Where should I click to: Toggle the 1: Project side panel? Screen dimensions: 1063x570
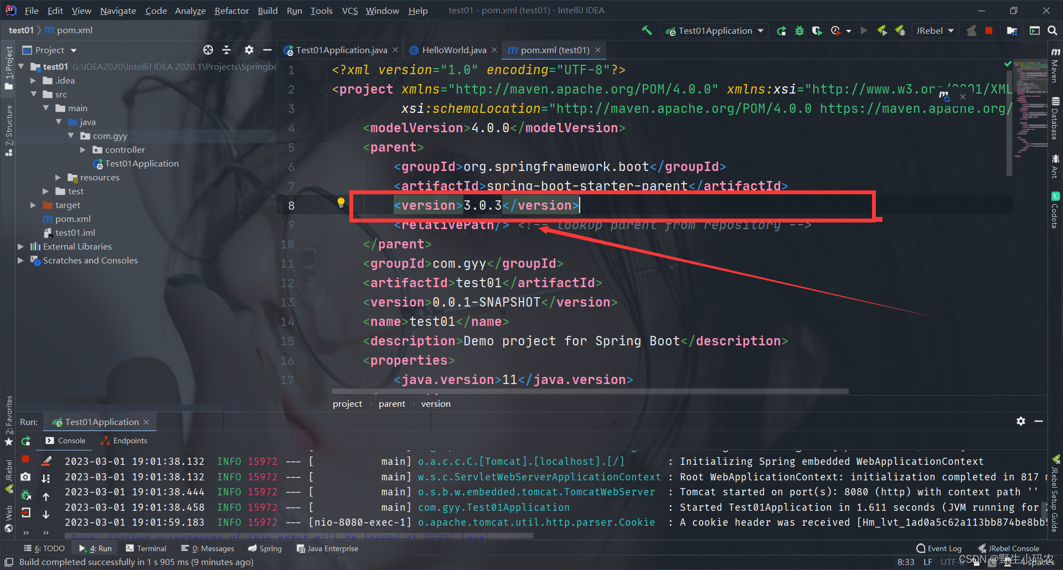8,69
